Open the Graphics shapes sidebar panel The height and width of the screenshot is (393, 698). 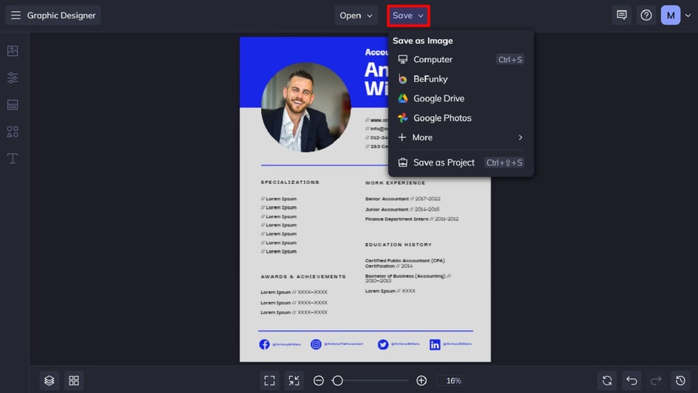point(13,131)
